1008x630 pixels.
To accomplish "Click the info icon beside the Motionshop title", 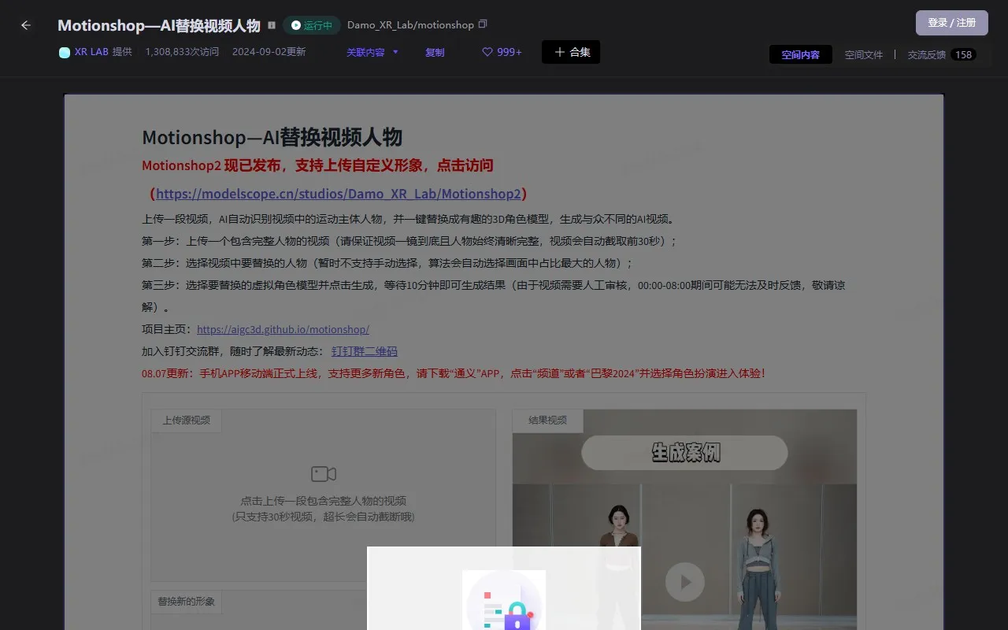I will pyautogui.click(x=271, y=24).
